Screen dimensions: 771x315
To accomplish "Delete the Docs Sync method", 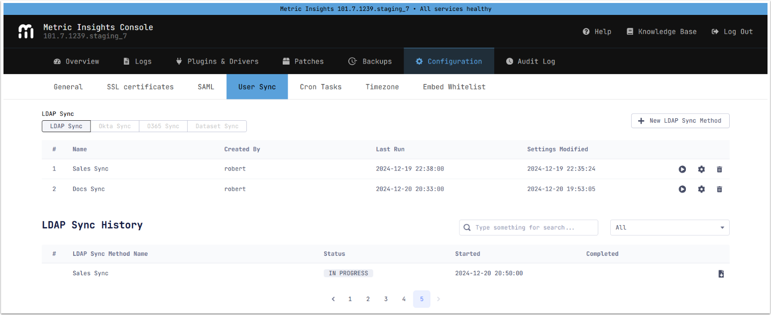I will tap(719, 189).
